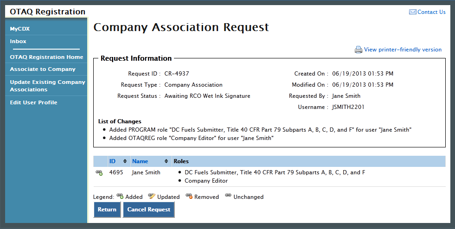Click the Added icon in the legend
Screen dimensions: 455x229
point(120,196)
